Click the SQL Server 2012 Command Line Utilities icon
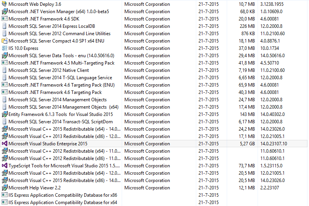309x206 pixels. 5,34
